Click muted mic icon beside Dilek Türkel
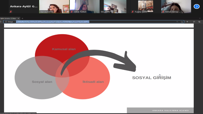Image resolution: width=203 pixels, height=114 pixels. coord(72,12)
